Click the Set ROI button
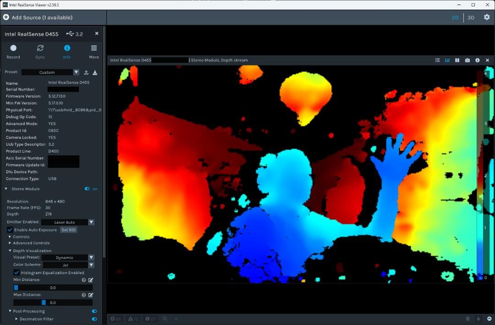 (x=69, y=230)
